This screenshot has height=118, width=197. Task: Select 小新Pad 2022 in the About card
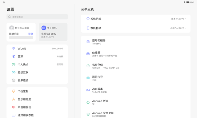pyautogui.click(x=49, y=34)
